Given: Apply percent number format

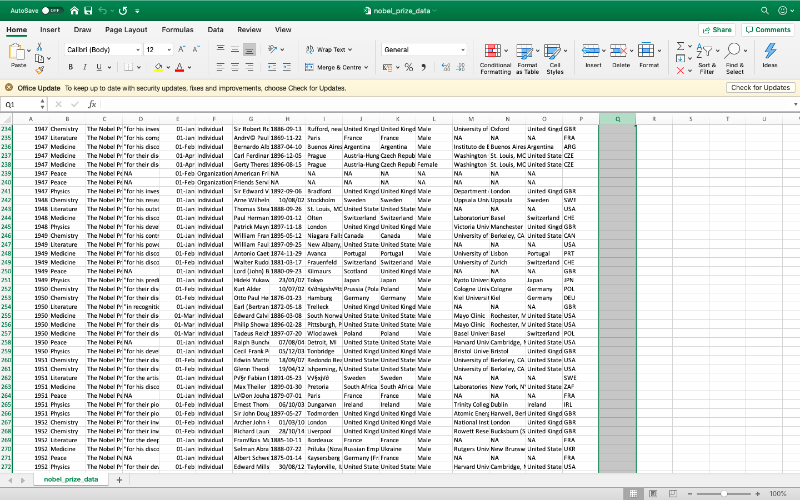Looking at the screenshot, I should point(409,67).
